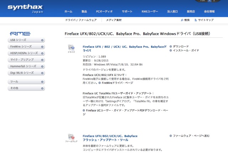
Task: Open Hammerfall シリーズ sidebar button
Action: 26,66
